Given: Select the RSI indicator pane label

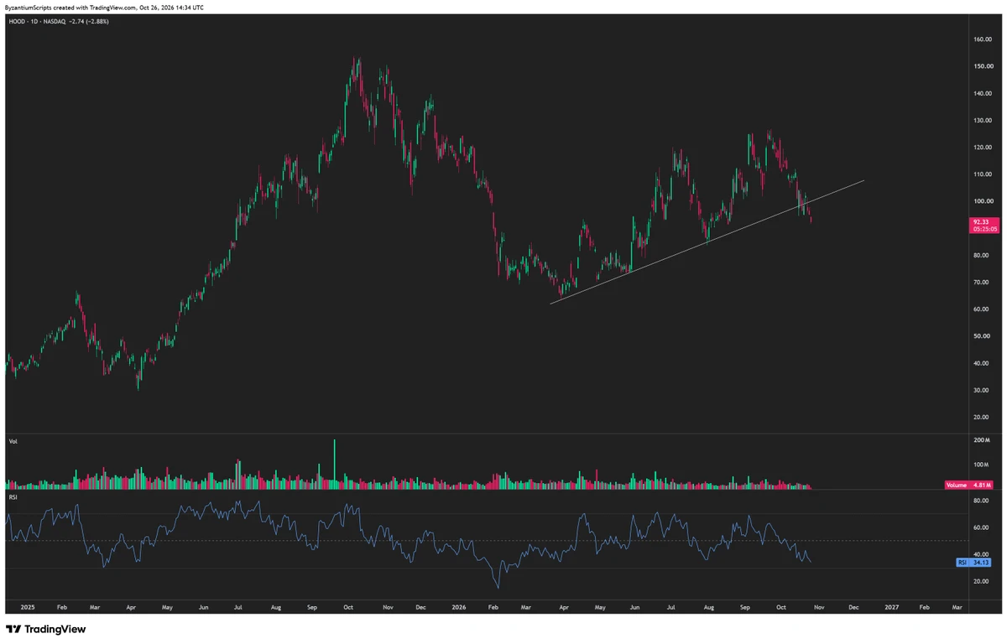Looking at the screenshot, I should click(12, 496).
